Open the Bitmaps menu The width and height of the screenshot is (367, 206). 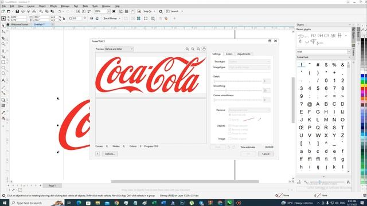point(65,6)
